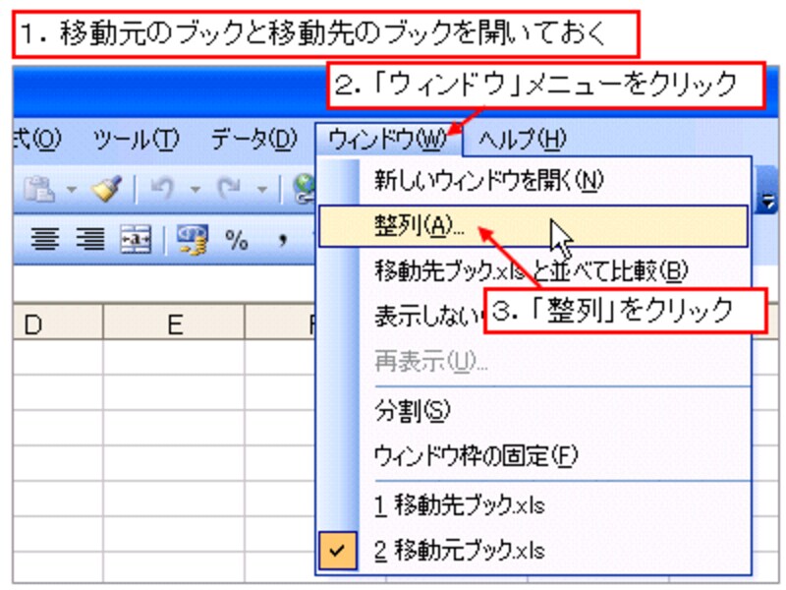The height and width of the screenshot is (590, 786).
Task: Apply Comma style button
Action: pyautogui.click(x=283, y=240)
